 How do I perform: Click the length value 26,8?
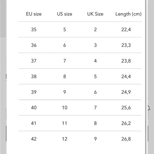[126, 139]
